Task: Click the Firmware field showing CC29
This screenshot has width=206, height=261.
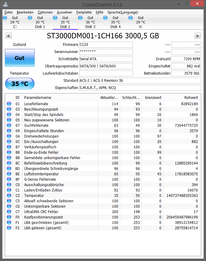Action: pos(106,45)
